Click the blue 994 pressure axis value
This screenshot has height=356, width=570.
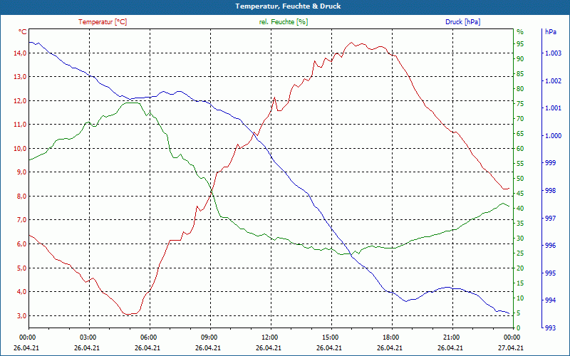click(x=551, y=300)
